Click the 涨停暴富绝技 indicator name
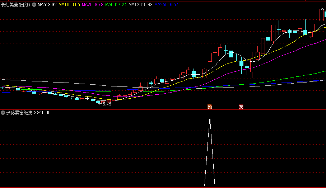Viewport: 326px width, 188px height. pos(19,113)
